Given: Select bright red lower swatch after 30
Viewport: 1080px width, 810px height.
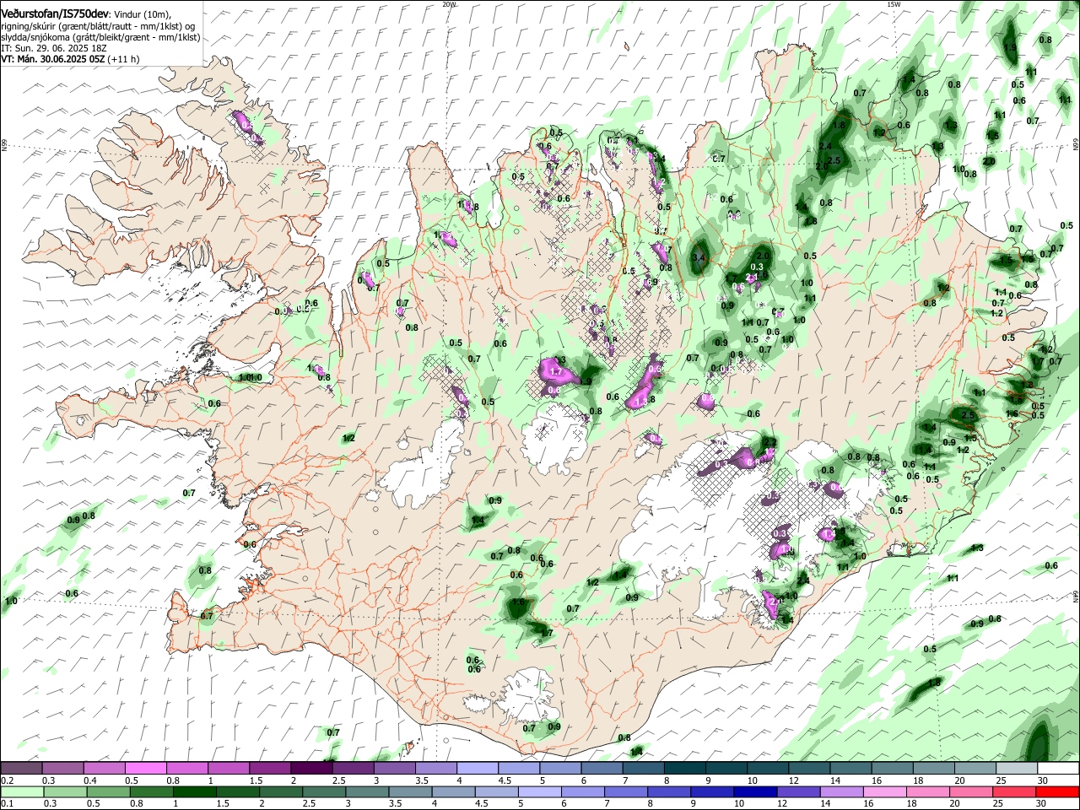Looking at the screenshot, I should (x=1058, y=791).
